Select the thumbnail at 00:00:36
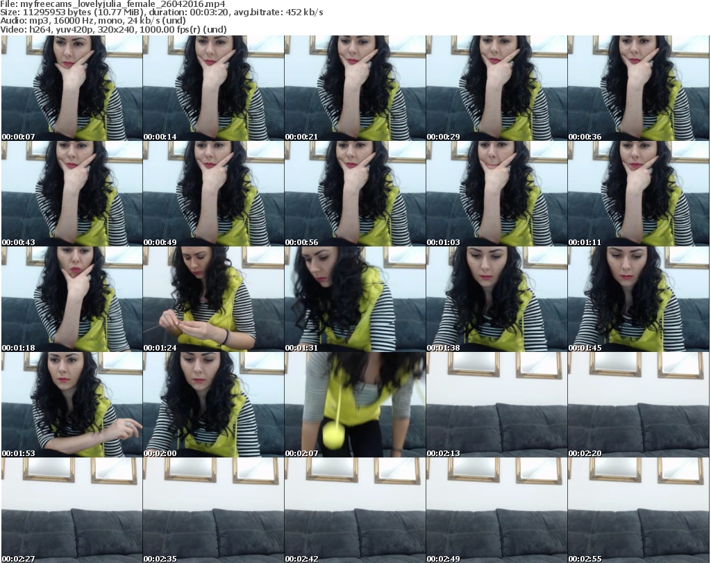Viewport: 711px width, 563px height. point(639,88)
